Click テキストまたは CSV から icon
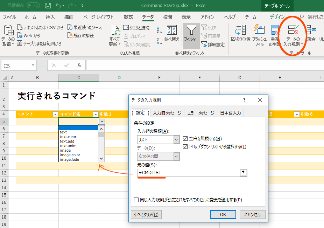The image size is (324, 228). (20, 27)
